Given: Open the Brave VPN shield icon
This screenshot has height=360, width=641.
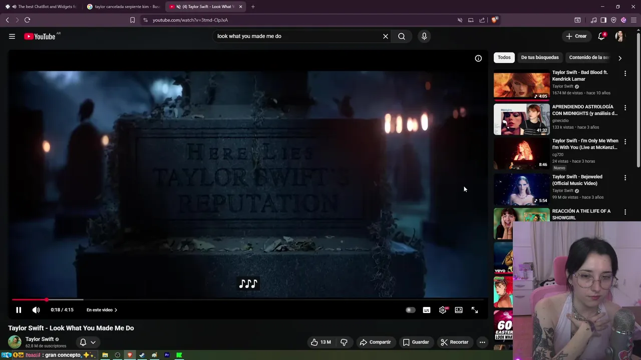Looking at the screenshot, I should click(x=613, y=20).
